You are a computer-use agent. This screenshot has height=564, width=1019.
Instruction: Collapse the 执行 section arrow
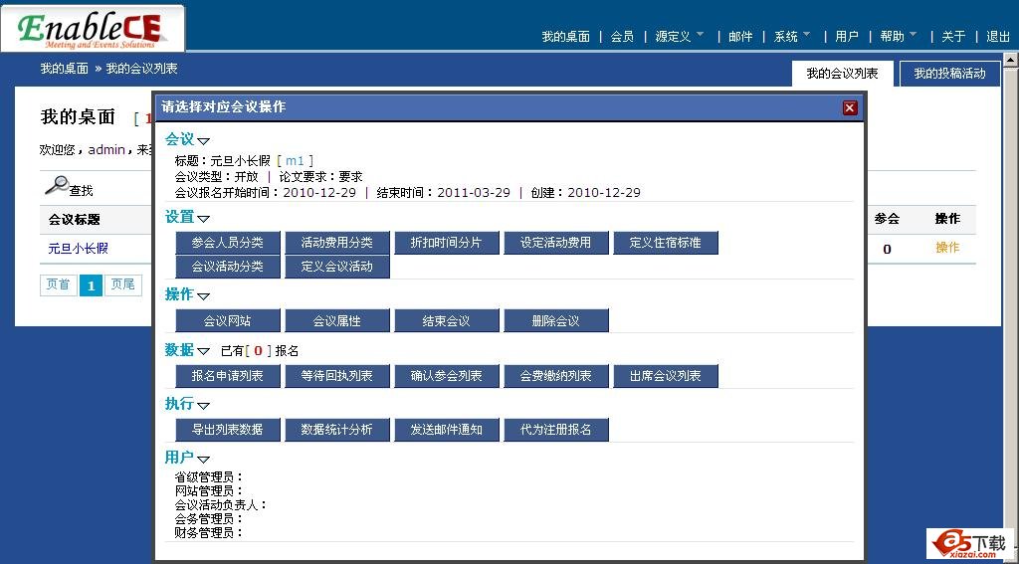click(203, 406)
